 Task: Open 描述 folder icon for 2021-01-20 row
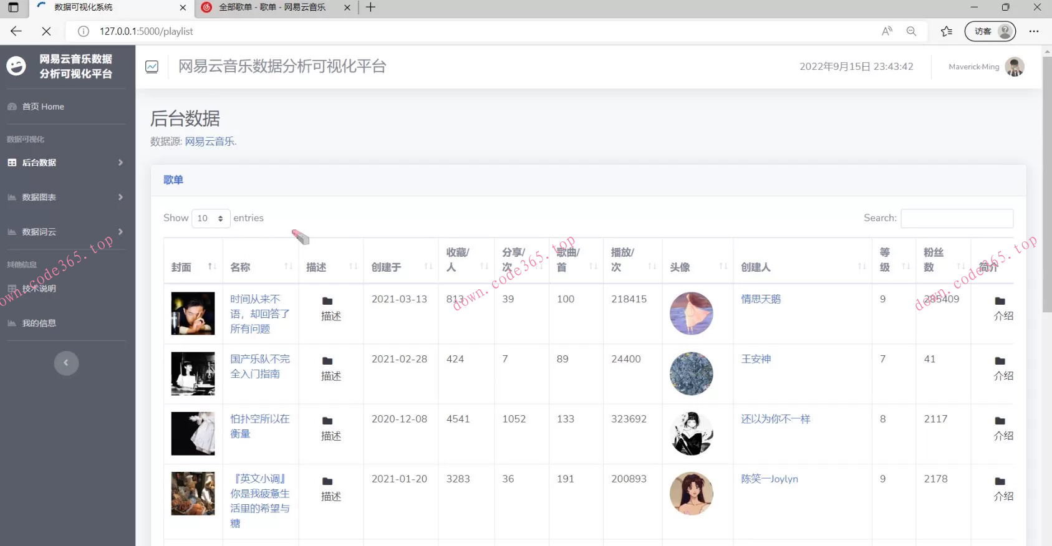click(327, 481)
